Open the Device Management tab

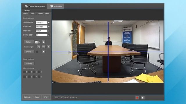pos(35,6)
